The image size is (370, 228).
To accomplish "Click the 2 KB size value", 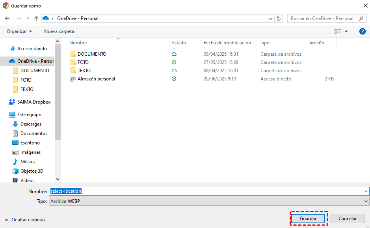I will coord(329,79).
